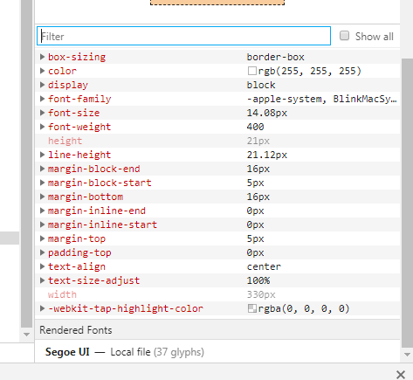Screen dimensions: 413x380
Task: Open the rgba tap-highlight color swatch
Action: (251, 308)
